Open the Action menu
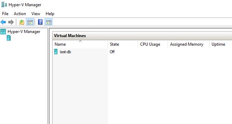 pos(20,14)
